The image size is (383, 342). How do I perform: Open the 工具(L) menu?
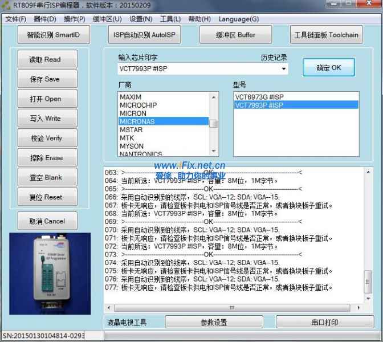170,19
